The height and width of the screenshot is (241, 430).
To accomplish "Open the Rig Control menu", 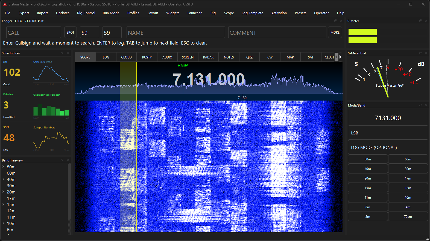I will 86,13.
